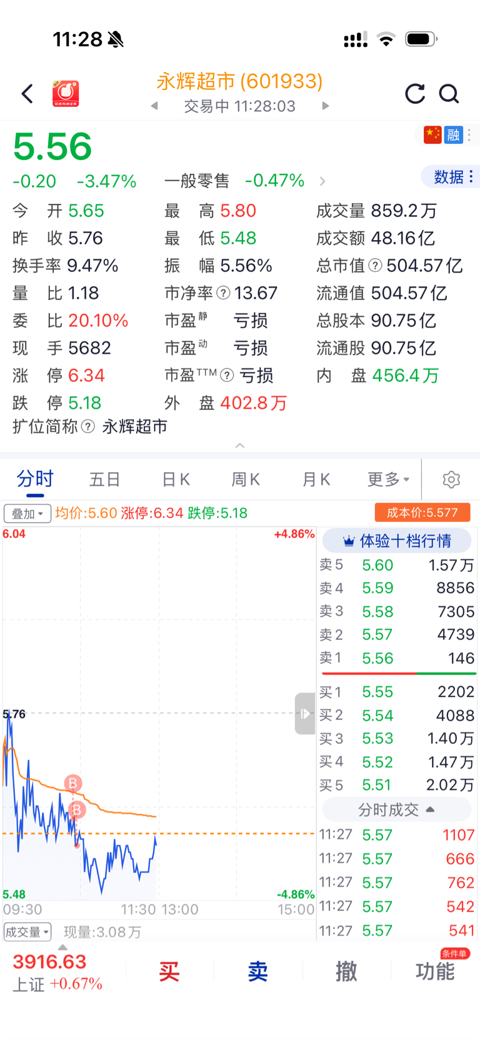Select 卖3 row at 5.58
Screen dimensions: 480x1044
coord(397,611)
